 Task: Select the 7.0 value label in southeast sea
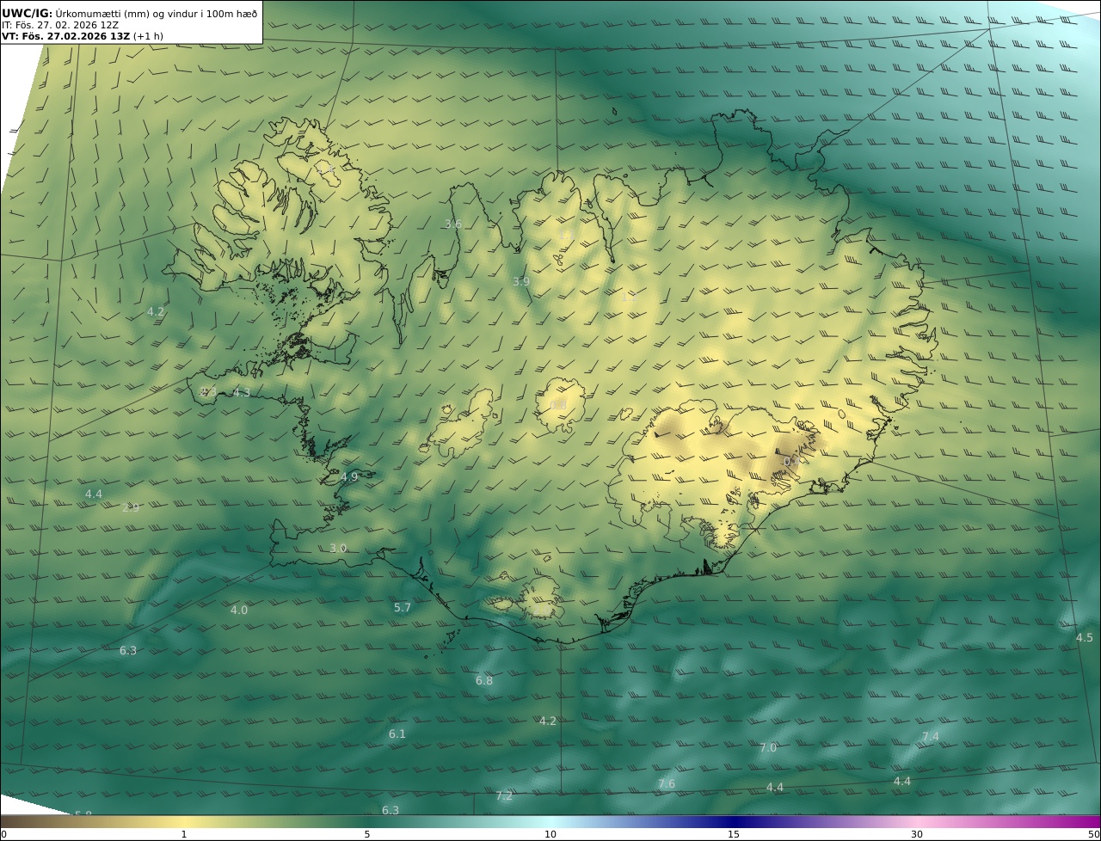tap(768, 747)
